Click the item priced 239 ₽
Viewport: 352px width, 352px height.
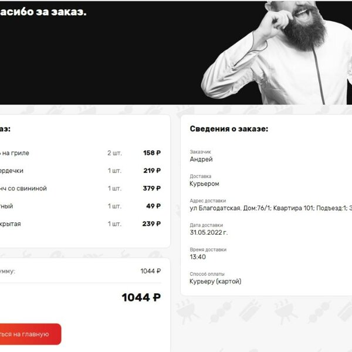point(80,224)
